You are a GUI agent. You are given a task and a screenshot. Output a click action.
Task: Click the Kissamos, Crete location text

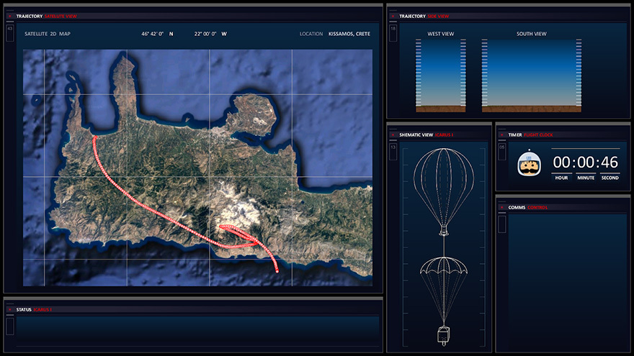349,34
